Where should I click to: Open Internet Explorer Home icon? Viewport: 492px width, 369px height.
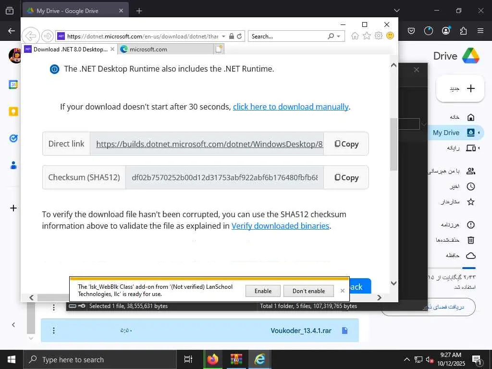pyautogui.click(x=355, y=36)
